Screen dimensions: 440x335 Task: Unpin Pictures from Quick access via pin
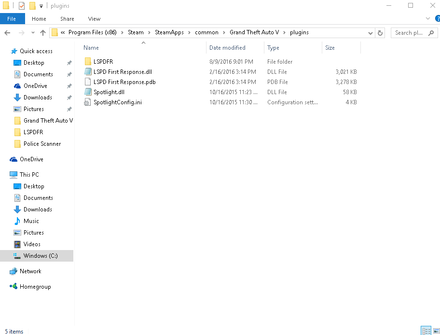point(69,109)
